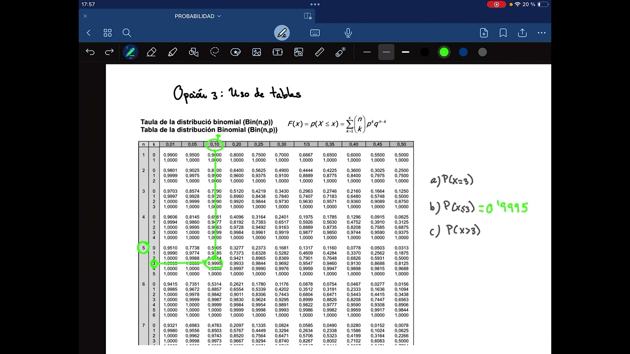The width and height of the screenshot is (630, 354).
Task: Close the PROBABILIDAD document tab
Action: tap(85, 16)
